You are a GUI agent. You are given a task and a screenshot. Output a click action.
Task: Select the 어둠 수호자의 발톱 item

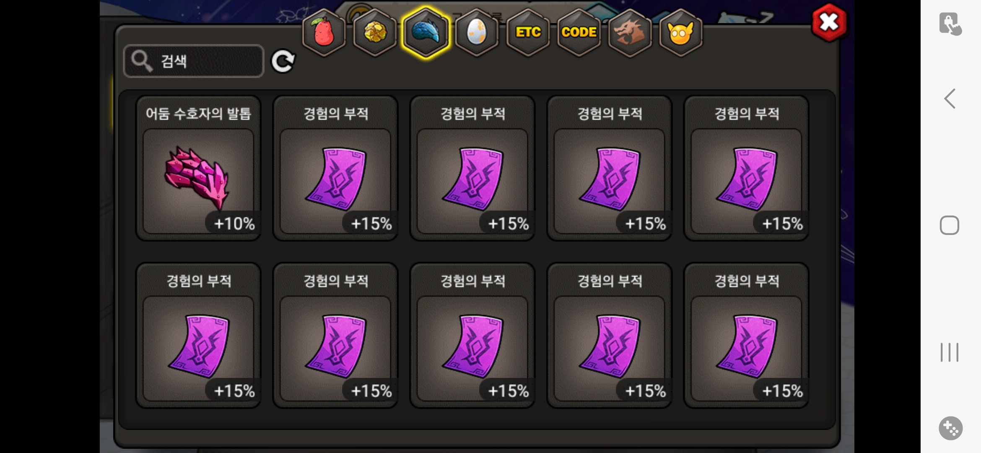[199, 168]
